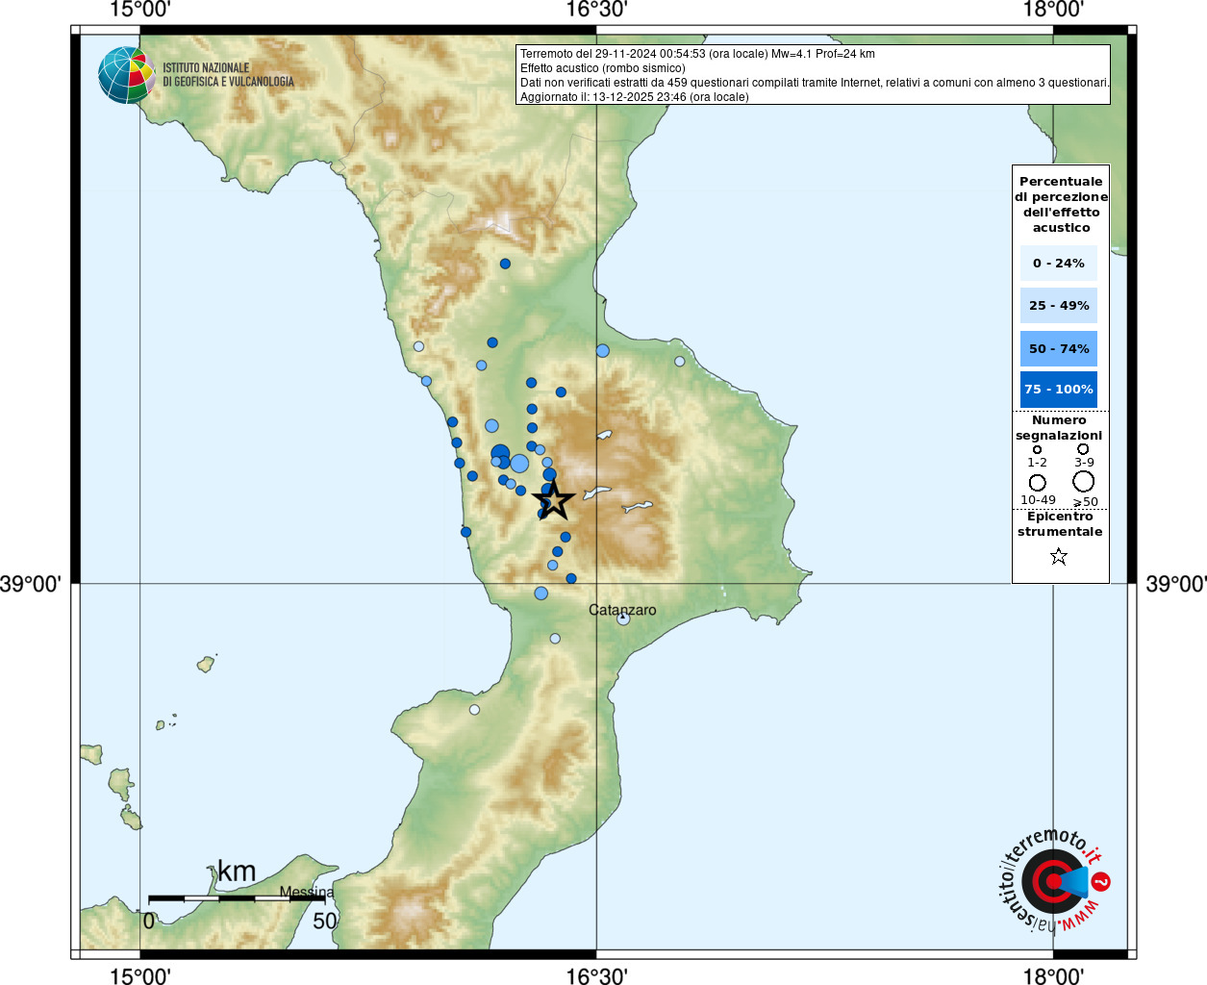Image resolution: width=1207 pixels, height=985 pixels.
Task: Select the 25 - 49% legend swatch
Action: click(x=1058, y=306)
